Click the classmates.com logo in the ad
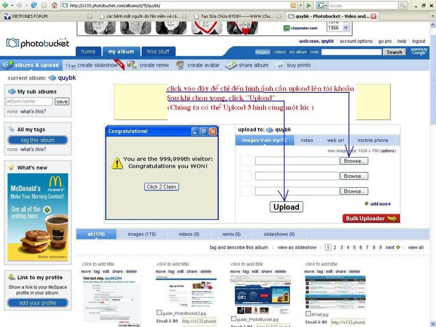The height and width of the screenshot is (327, 436). click(x=300, y=28)
